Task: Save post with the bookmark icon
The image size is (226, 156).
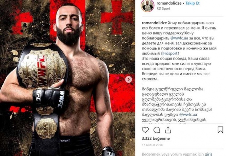Action: [x=220, y=130]
